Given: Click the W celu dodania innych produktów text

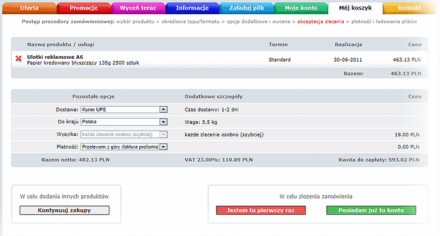Looking at the screenshot, I should coord(64,196).
